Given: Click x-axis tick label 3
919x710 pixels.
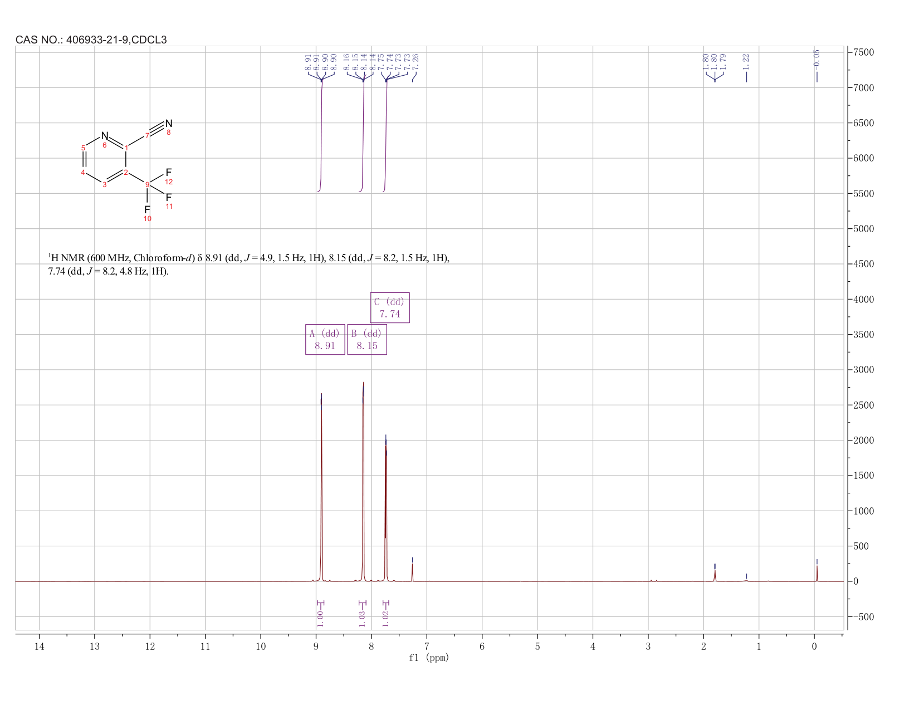Looking at the screenshot, I should [x=648, y=646].
